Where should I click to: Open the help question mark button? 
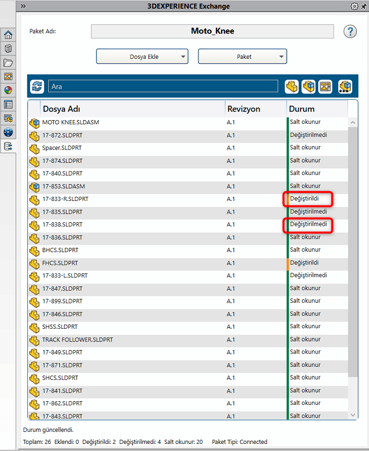click(x=350, y=31)
